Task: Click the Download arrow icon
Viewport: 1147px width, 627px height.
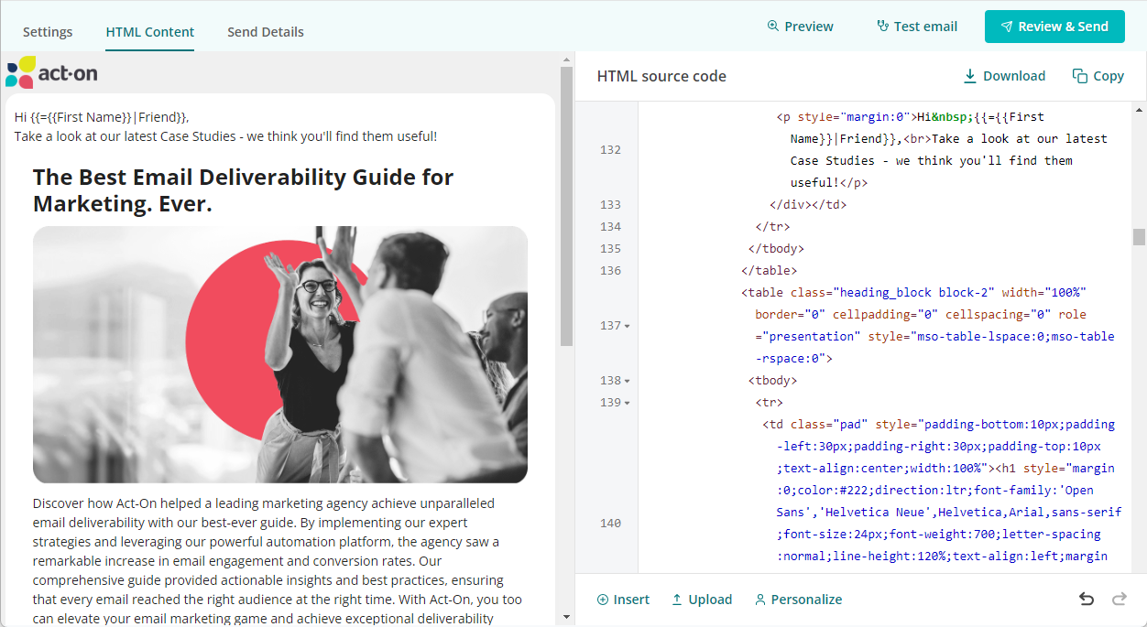Action: coord(970,76)
